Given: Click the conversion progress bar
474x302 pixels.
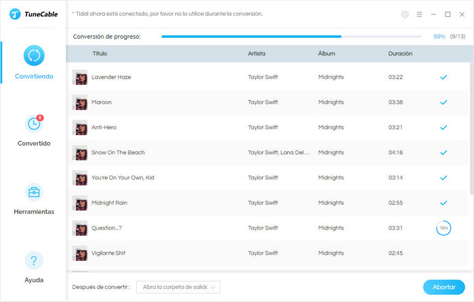Looking at the screenshot, I should tap(291, 37).
